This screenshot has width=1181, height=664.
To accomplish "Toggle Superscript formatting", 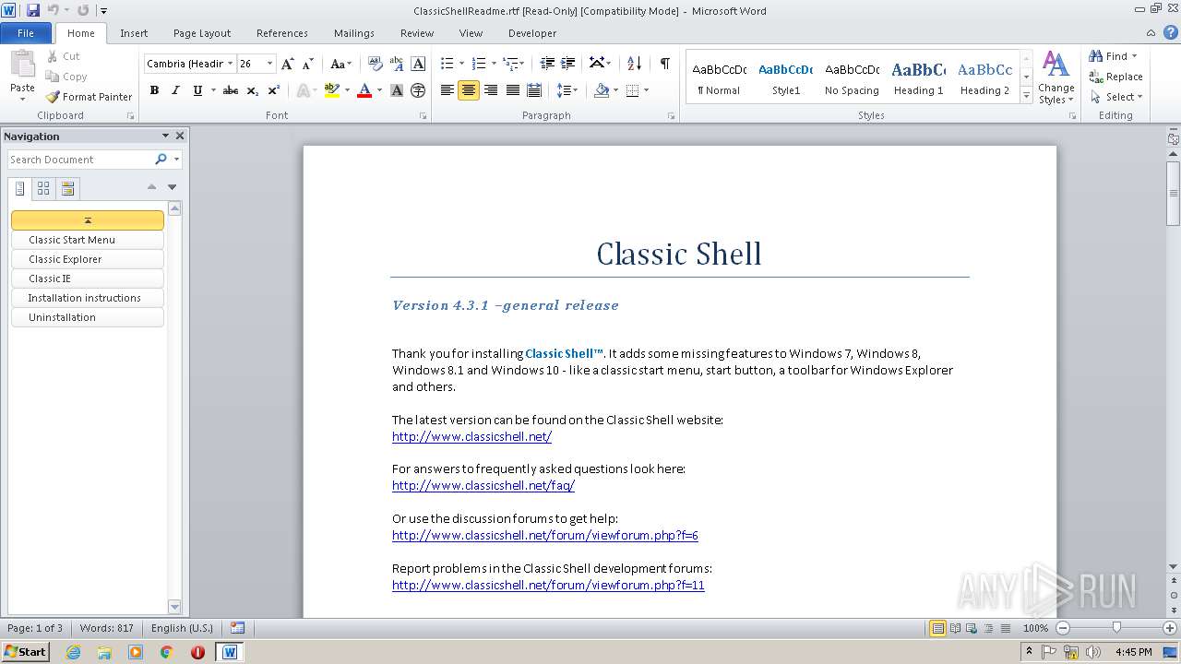I will click(x=274, y=90).
